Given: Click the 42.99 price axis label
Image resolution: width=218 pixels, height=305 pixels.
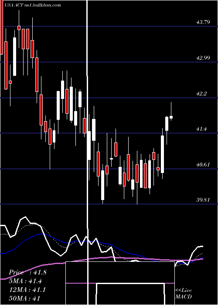Looking at the screenshot, I should pos(203,58).
